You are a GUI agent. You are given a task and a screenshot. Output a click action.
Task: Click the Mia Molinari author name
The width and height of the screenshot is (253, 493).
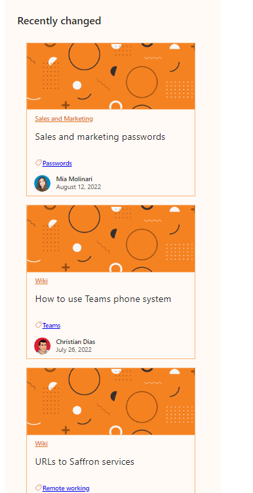click(x=74, y=179)
